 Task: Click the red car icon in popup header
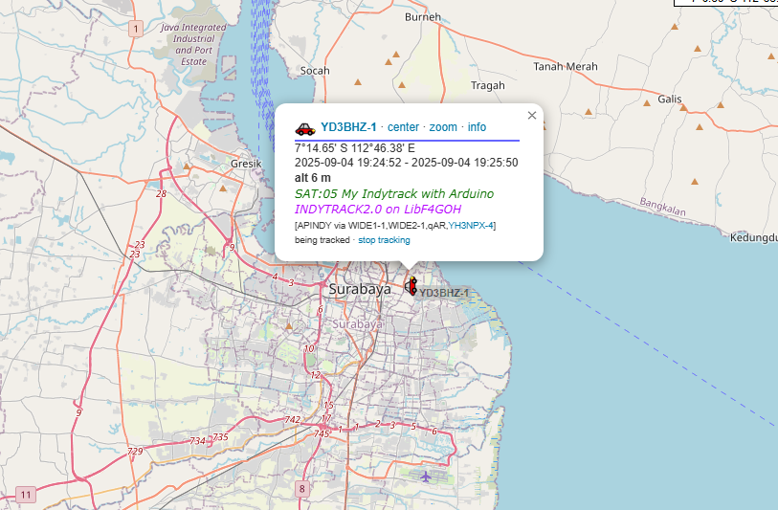tap(305, 128)
